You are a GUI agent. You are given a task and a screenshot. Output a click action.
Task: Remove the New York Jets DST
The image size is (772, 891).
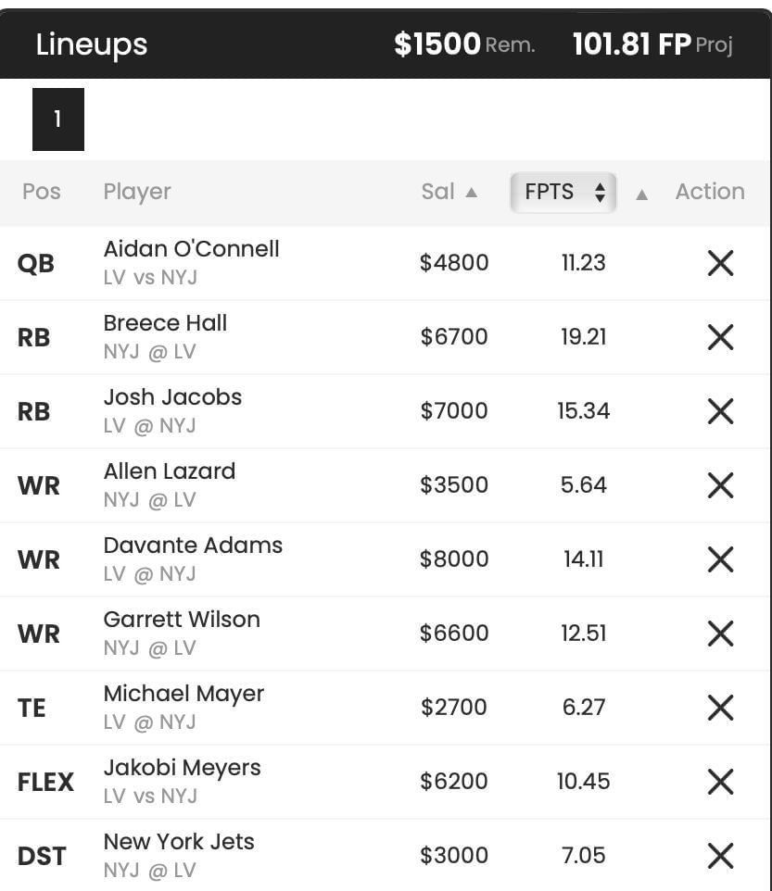(720, 856)
